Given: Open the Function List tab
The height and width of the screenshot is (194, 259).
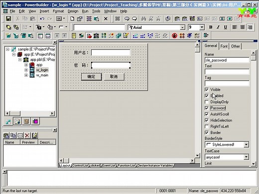Looking at the screenshot, I should click(x=127, y=166).
